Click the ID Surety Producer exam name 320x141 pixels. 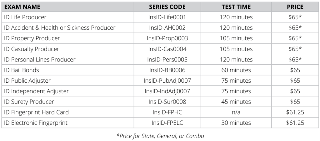29,102
